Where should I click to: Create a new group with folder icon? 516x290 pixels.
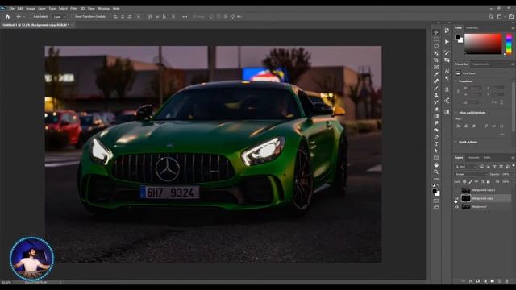pyautogui.click(x=492, y=281)
